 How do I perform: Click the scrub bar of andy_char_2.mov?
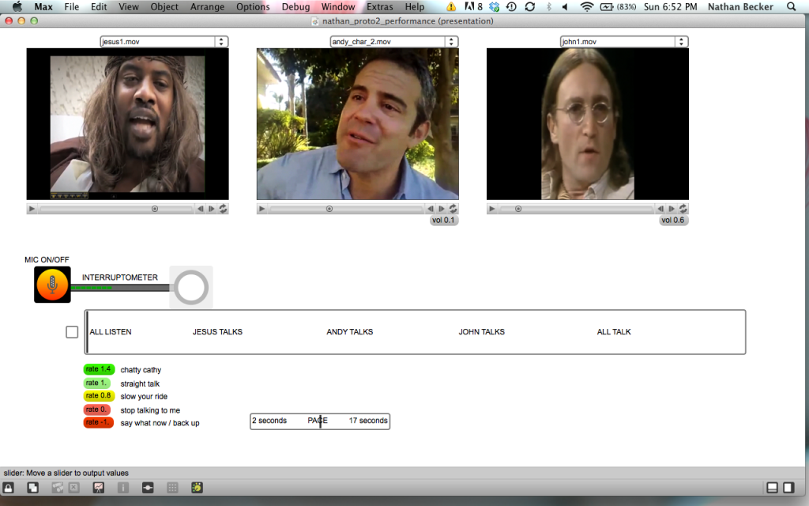(x=346, y=209)
